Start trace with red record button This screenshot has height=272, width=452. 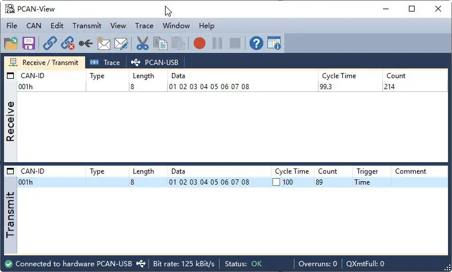[x=200, y=44]
